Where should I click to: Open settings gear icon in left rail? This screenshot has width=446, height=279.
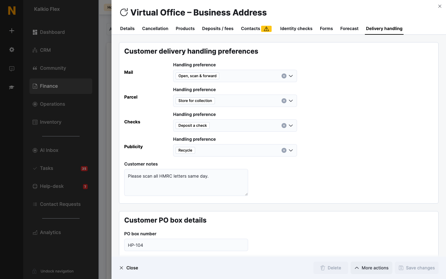(x=12, y=50)
